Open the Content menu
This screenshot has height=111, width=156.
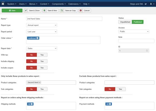coord(44,4)
